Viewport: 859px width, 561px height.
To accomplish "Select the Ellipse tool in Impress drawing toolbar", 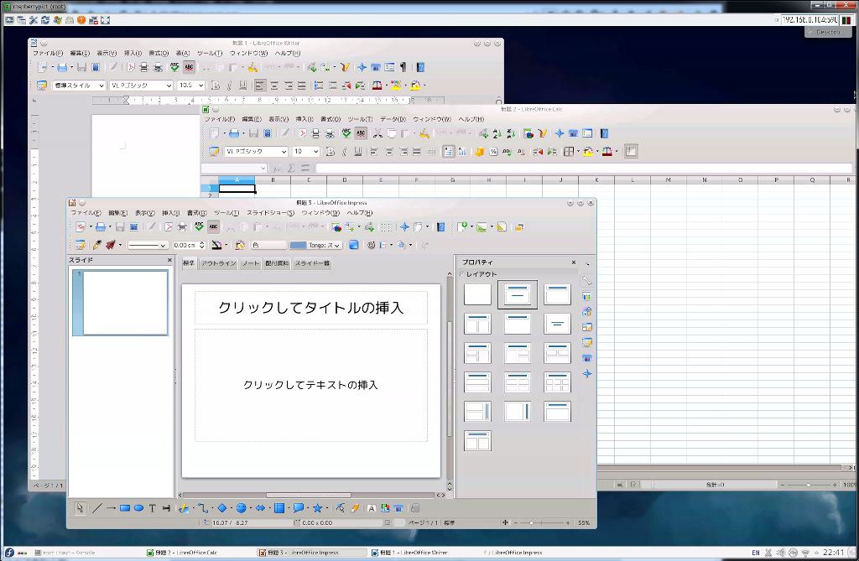I will pyautogui.click(x=138, y=508).
